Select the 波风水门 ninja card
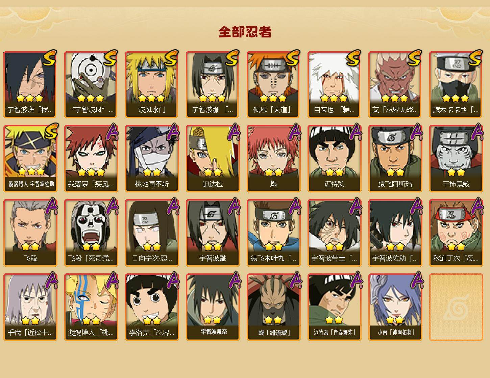The width and height of the screenshot is (490, 378). click(x=152, y=84)
